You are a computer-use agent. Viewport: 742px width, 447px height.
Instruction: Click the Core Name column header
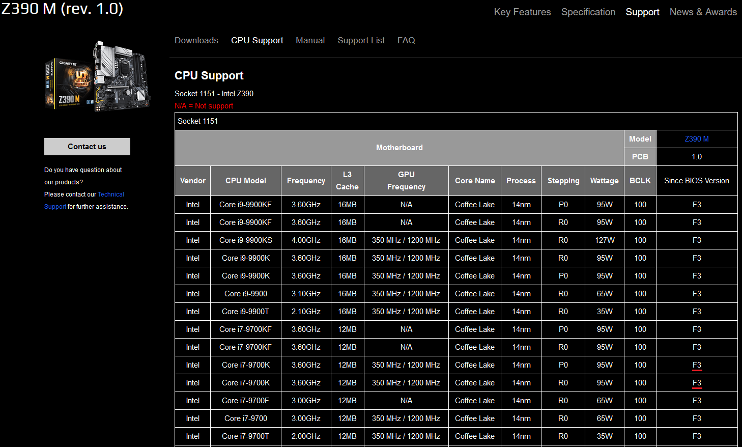click(475, 181)
